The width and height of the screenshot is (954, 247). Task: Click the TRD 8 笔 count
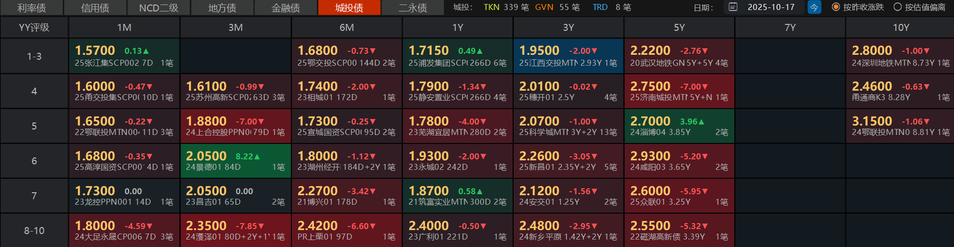(612, 7)
